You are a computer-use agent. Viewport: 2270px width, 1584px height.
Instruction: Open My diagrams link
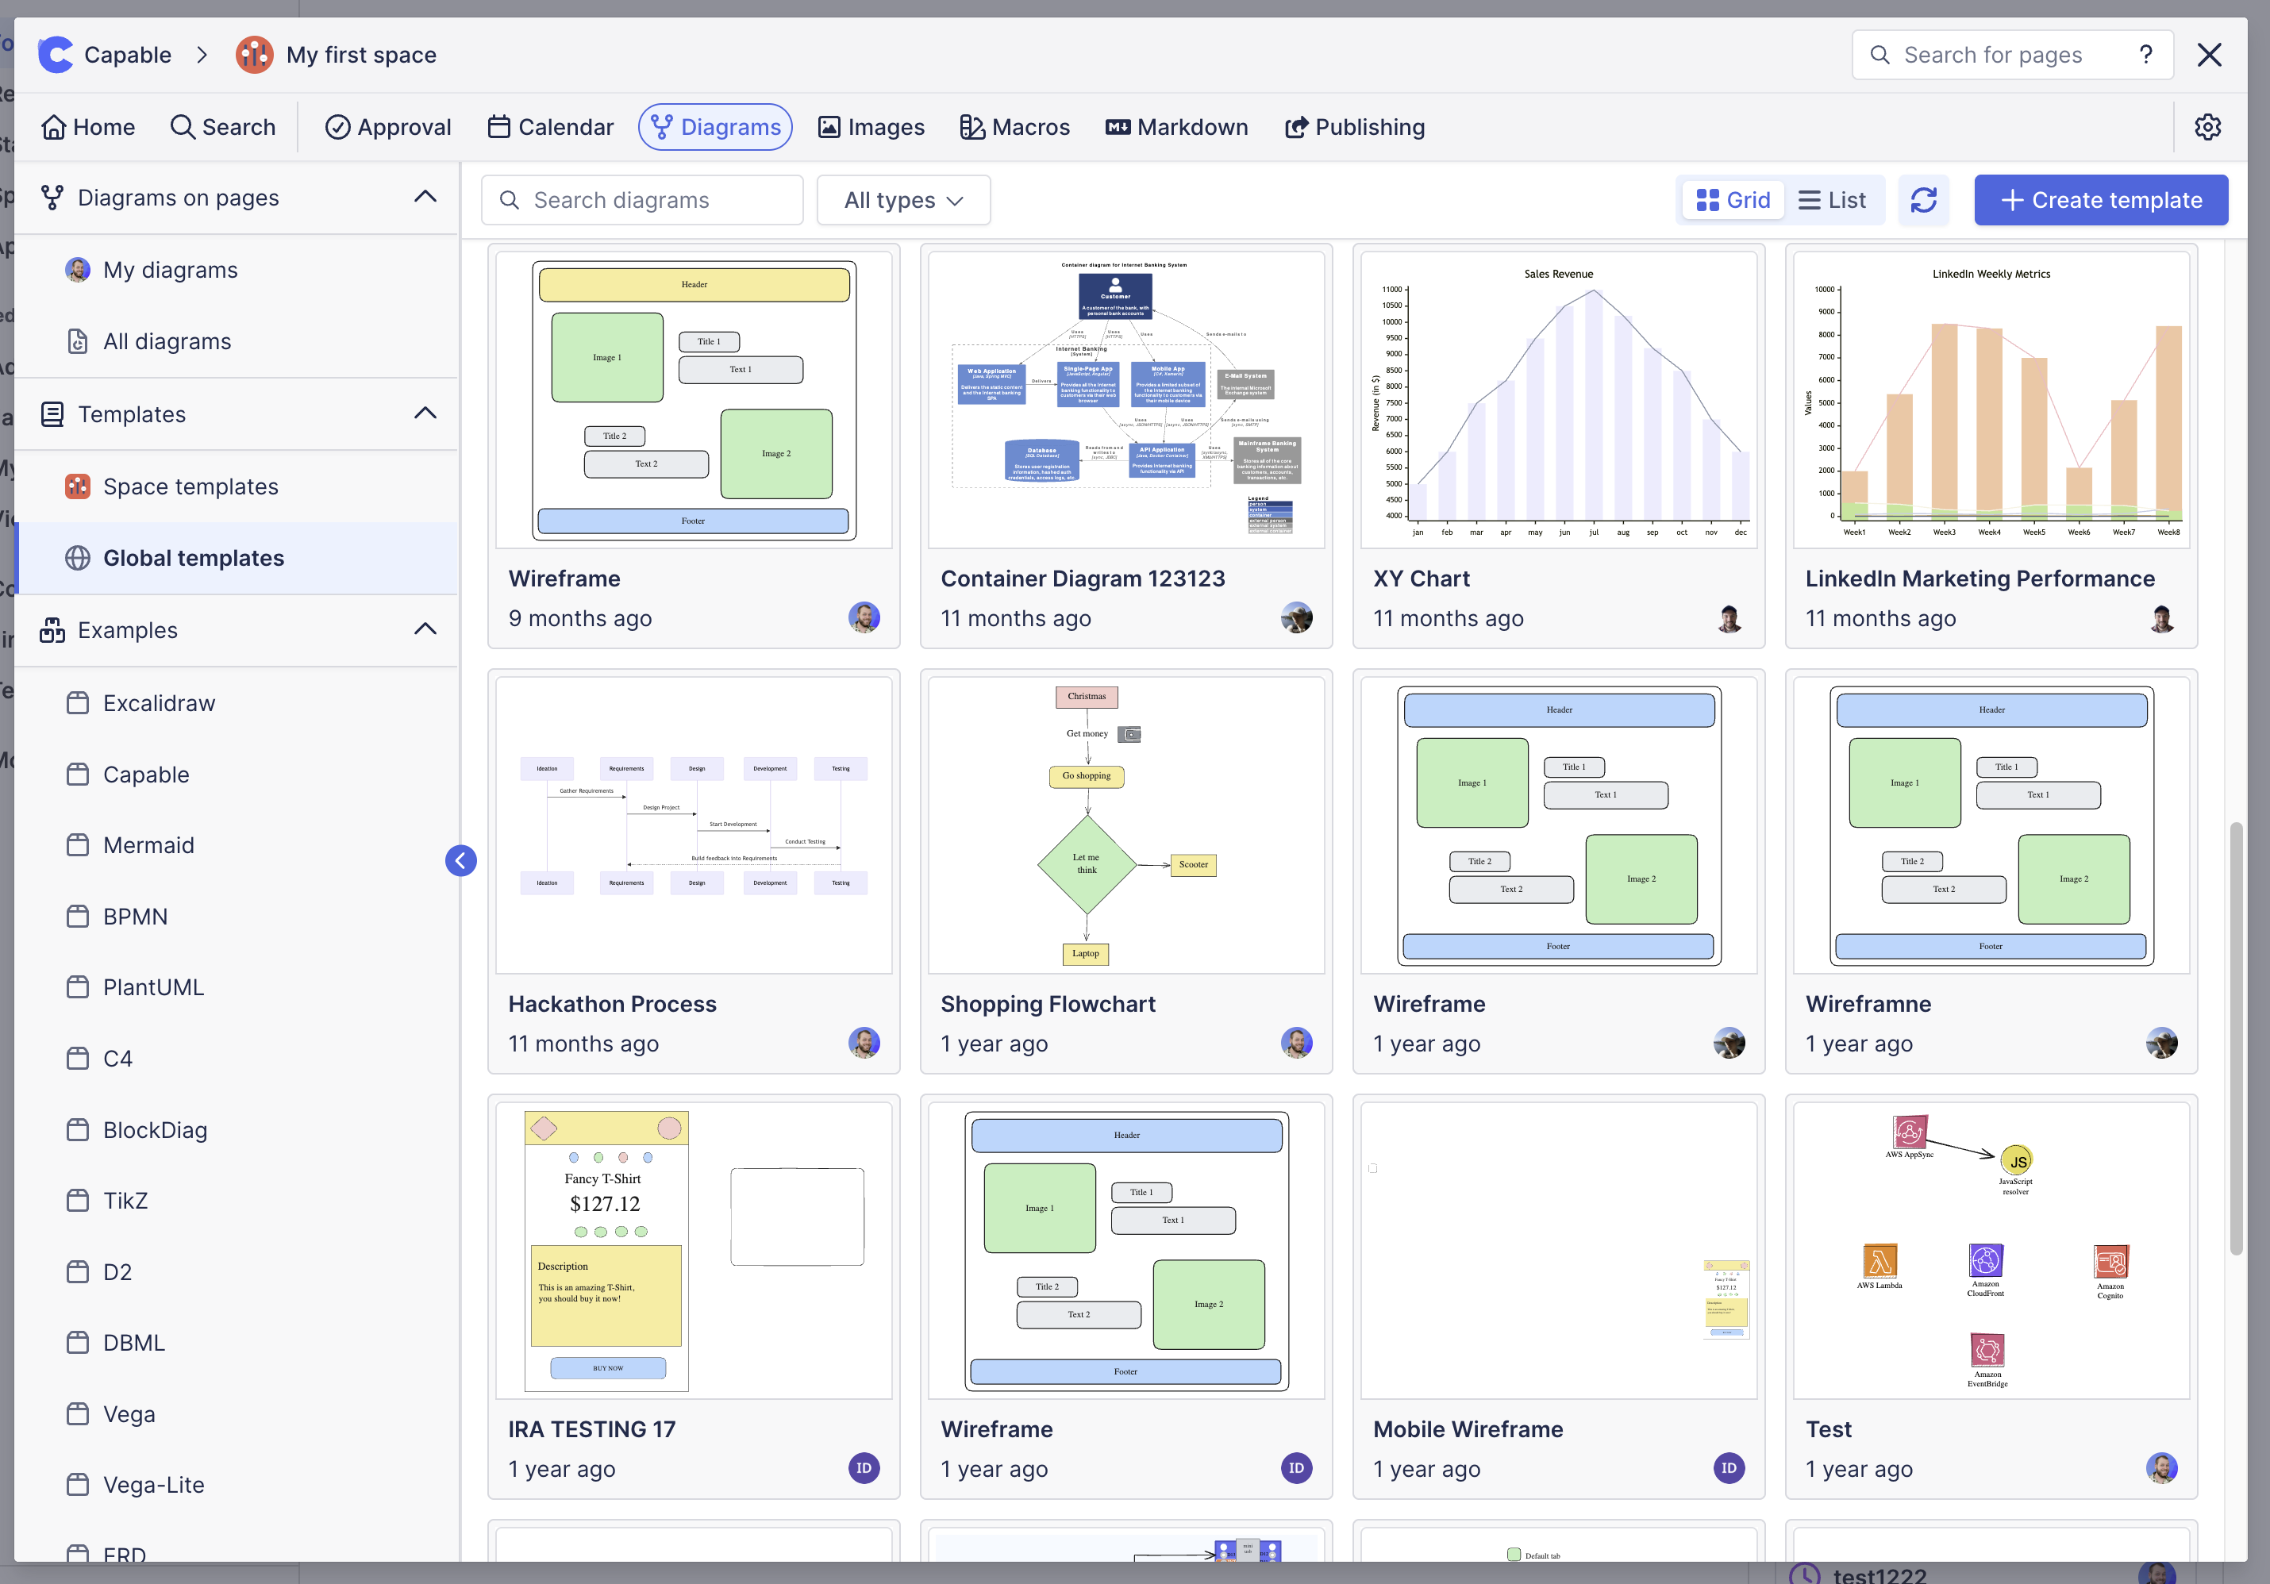[x=170, y=270]
